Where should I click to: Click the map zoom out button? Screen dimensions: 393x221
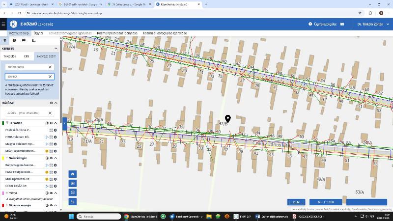[x=73, y=193]
